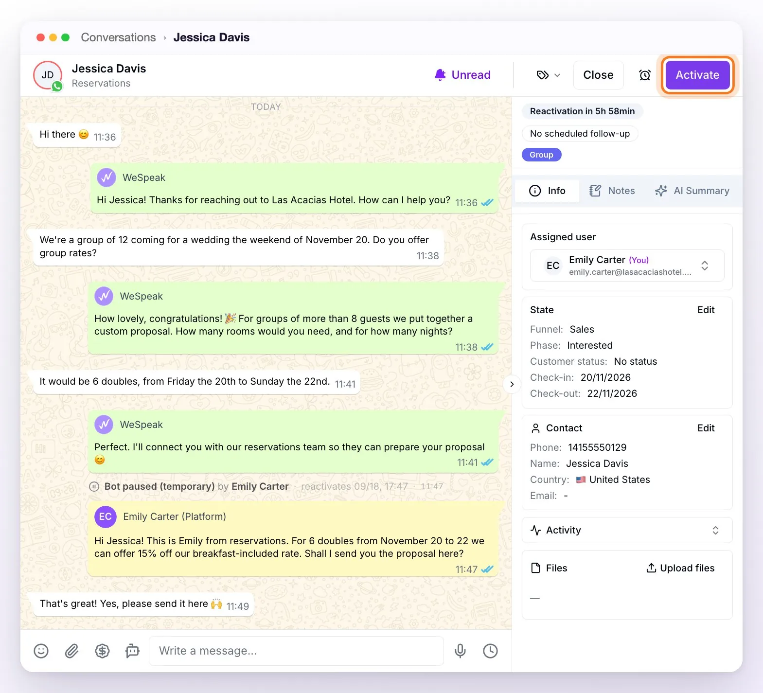Click the 'Hi there' message bubble
The image size is (763, 693).
77,135
